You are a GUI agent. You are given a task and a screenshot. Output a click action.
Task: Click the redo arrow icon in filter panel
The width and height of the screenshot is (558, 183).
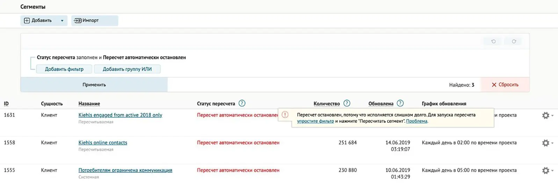pos(514,41)
